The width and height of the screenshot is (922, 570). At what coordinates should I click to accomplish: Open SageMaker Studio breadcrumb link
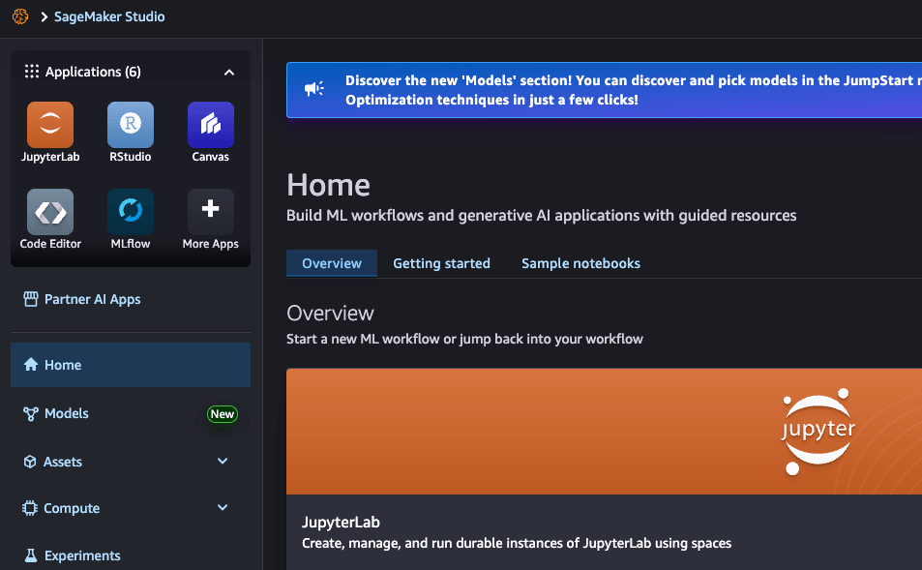[109, 16]
